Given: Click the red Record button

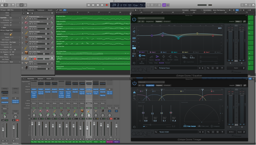Looking at the screenshot, I should [107, 5].
